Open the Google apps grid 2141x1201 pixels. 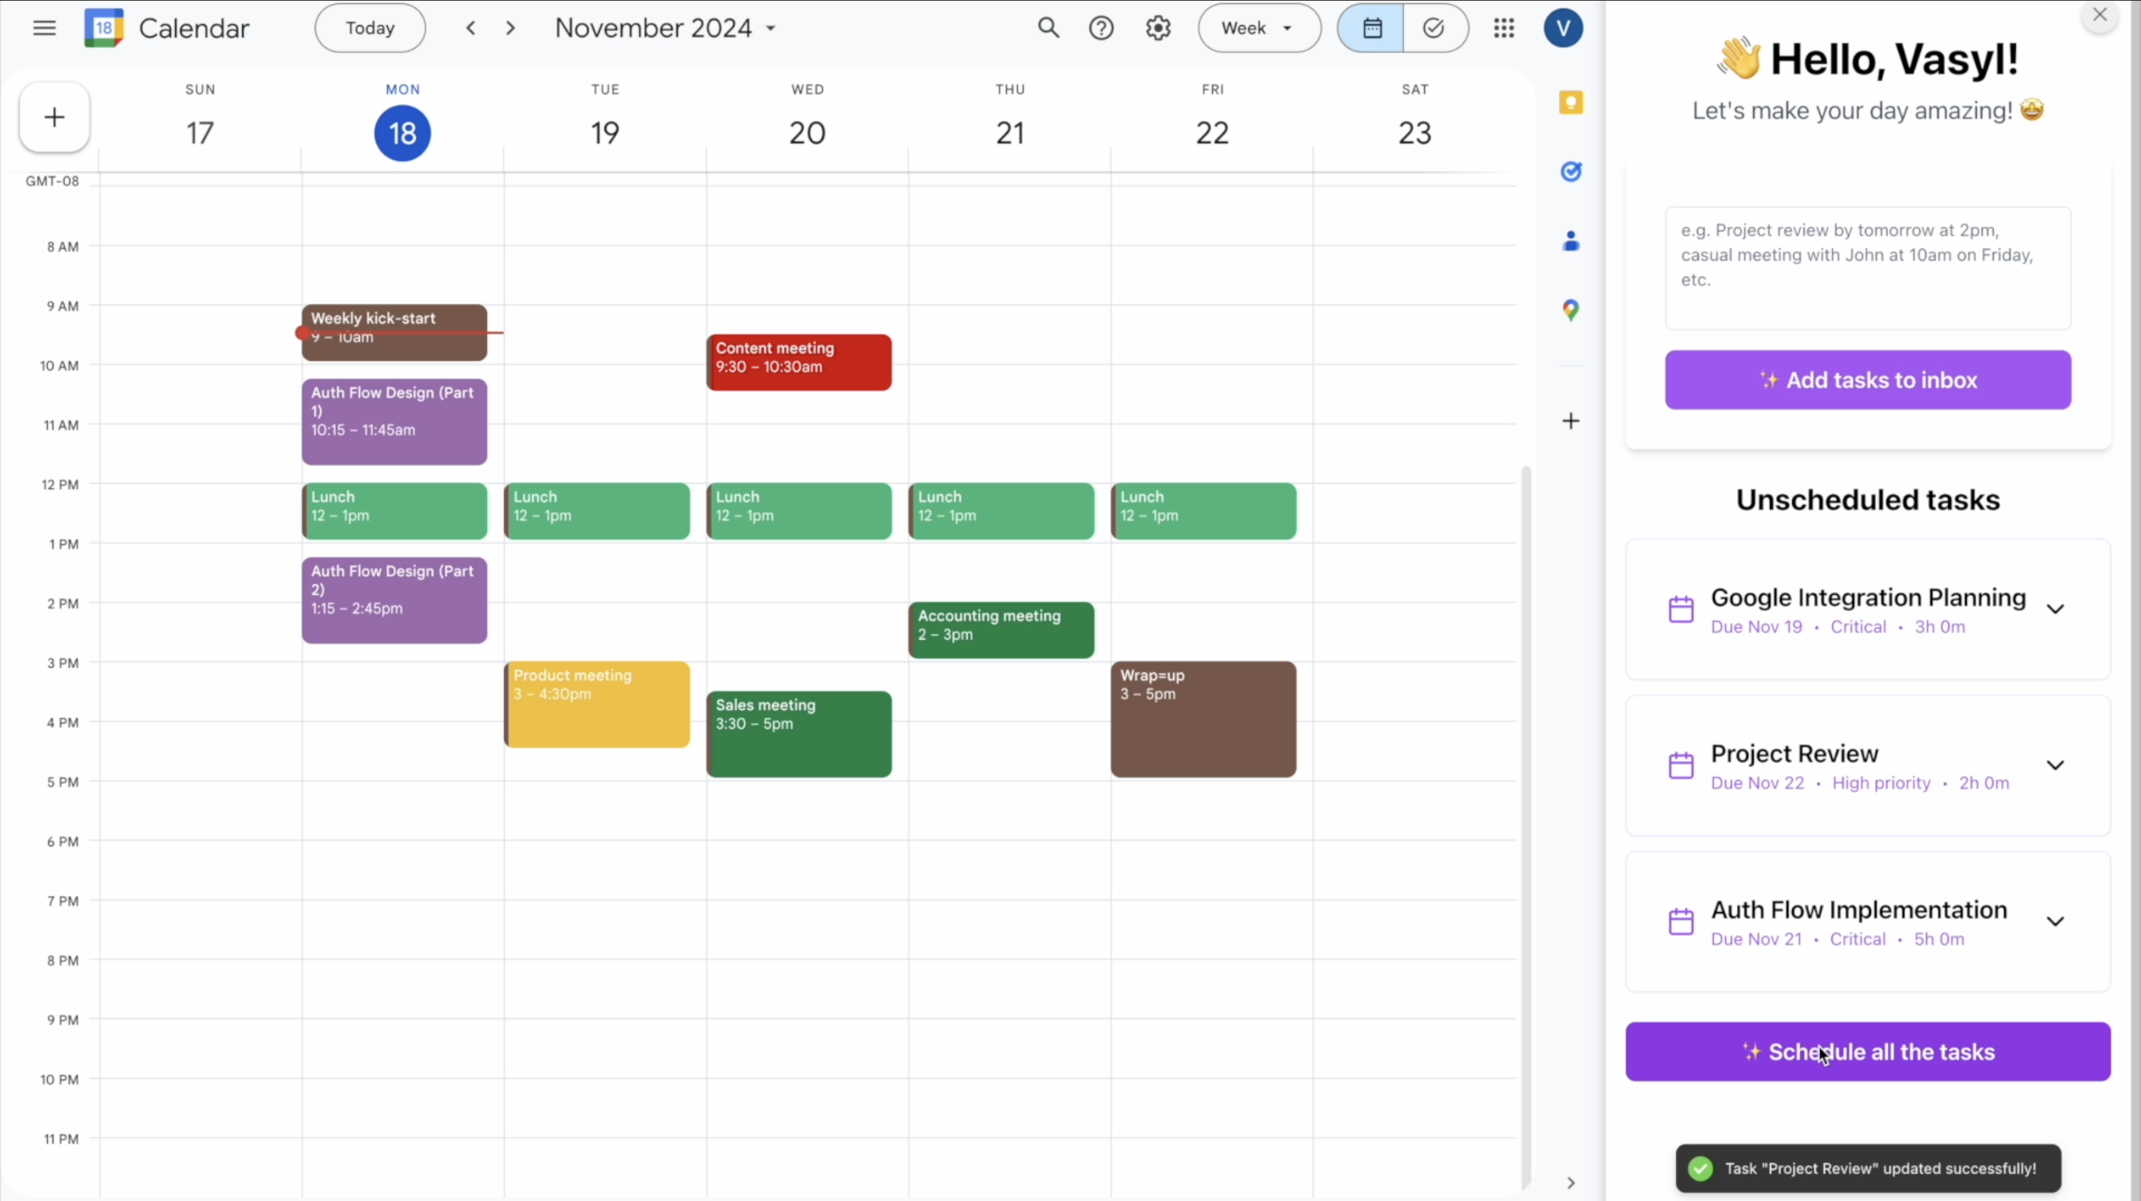pos(1504,29)
